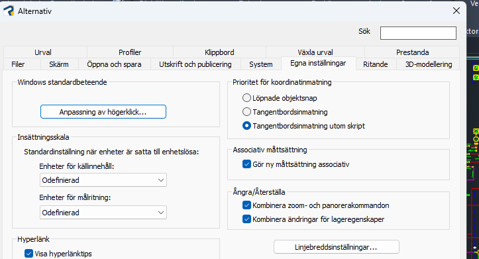Open the Prestanda tab
Screen dimensions: 479x259
tap(412, 52)
